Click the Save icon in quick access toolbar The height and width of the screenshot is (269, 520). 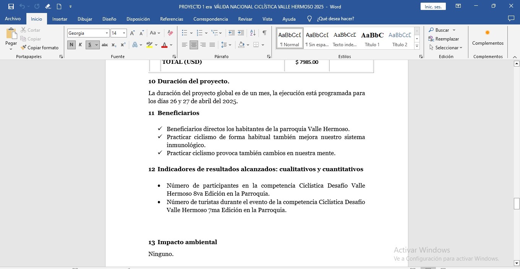point(11,6)
